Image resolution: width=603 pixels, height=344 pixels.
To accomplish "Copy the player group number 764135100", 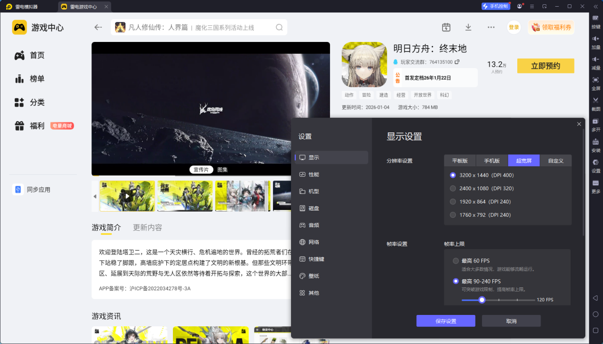I will [457, 62].
